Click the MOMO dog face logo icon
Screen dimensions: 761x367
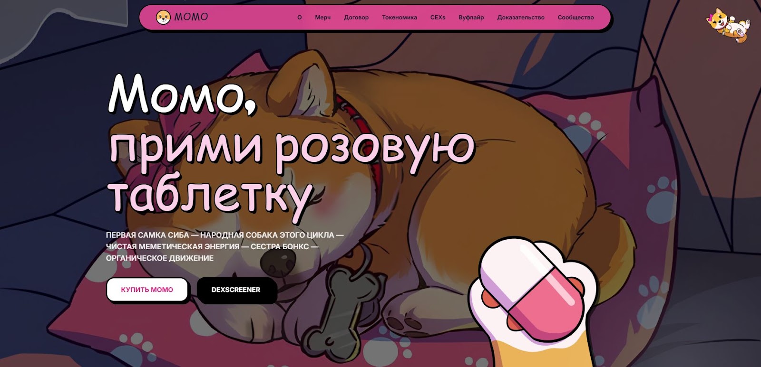[163, 17]
